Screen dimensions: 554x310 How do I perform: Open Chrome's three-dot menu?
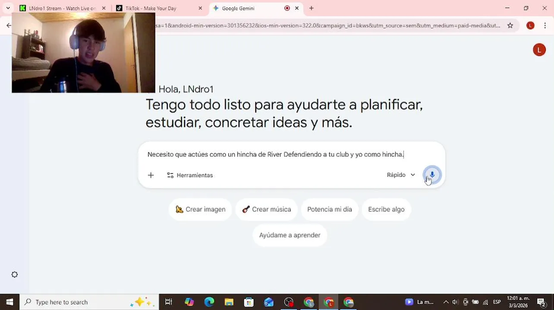[x=545, y=25]
